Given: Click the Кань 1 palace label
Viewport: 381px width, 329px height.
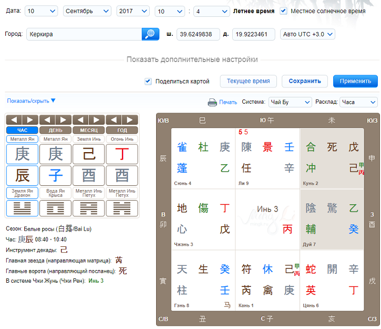Looking at the screenshot, I should (x=246, y=305).
